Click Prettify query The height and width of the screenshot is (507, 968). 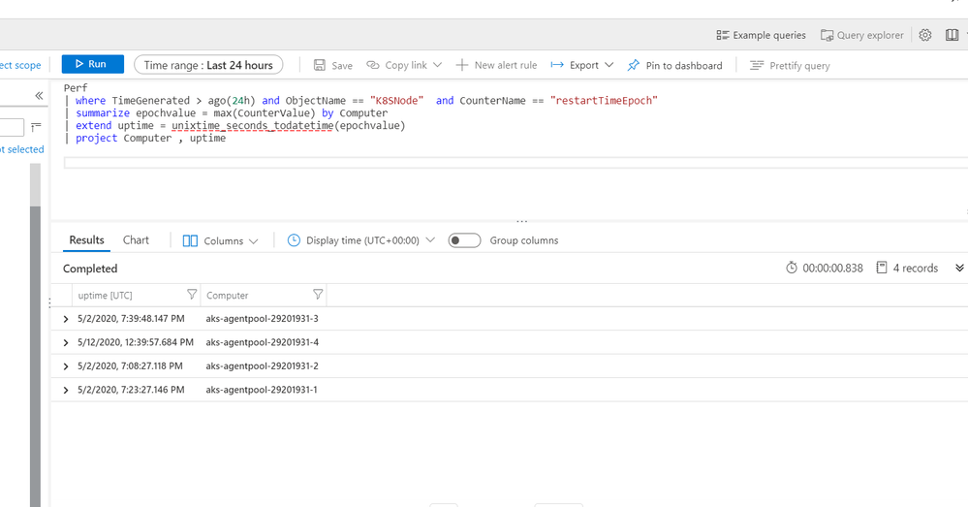[790, 66]
